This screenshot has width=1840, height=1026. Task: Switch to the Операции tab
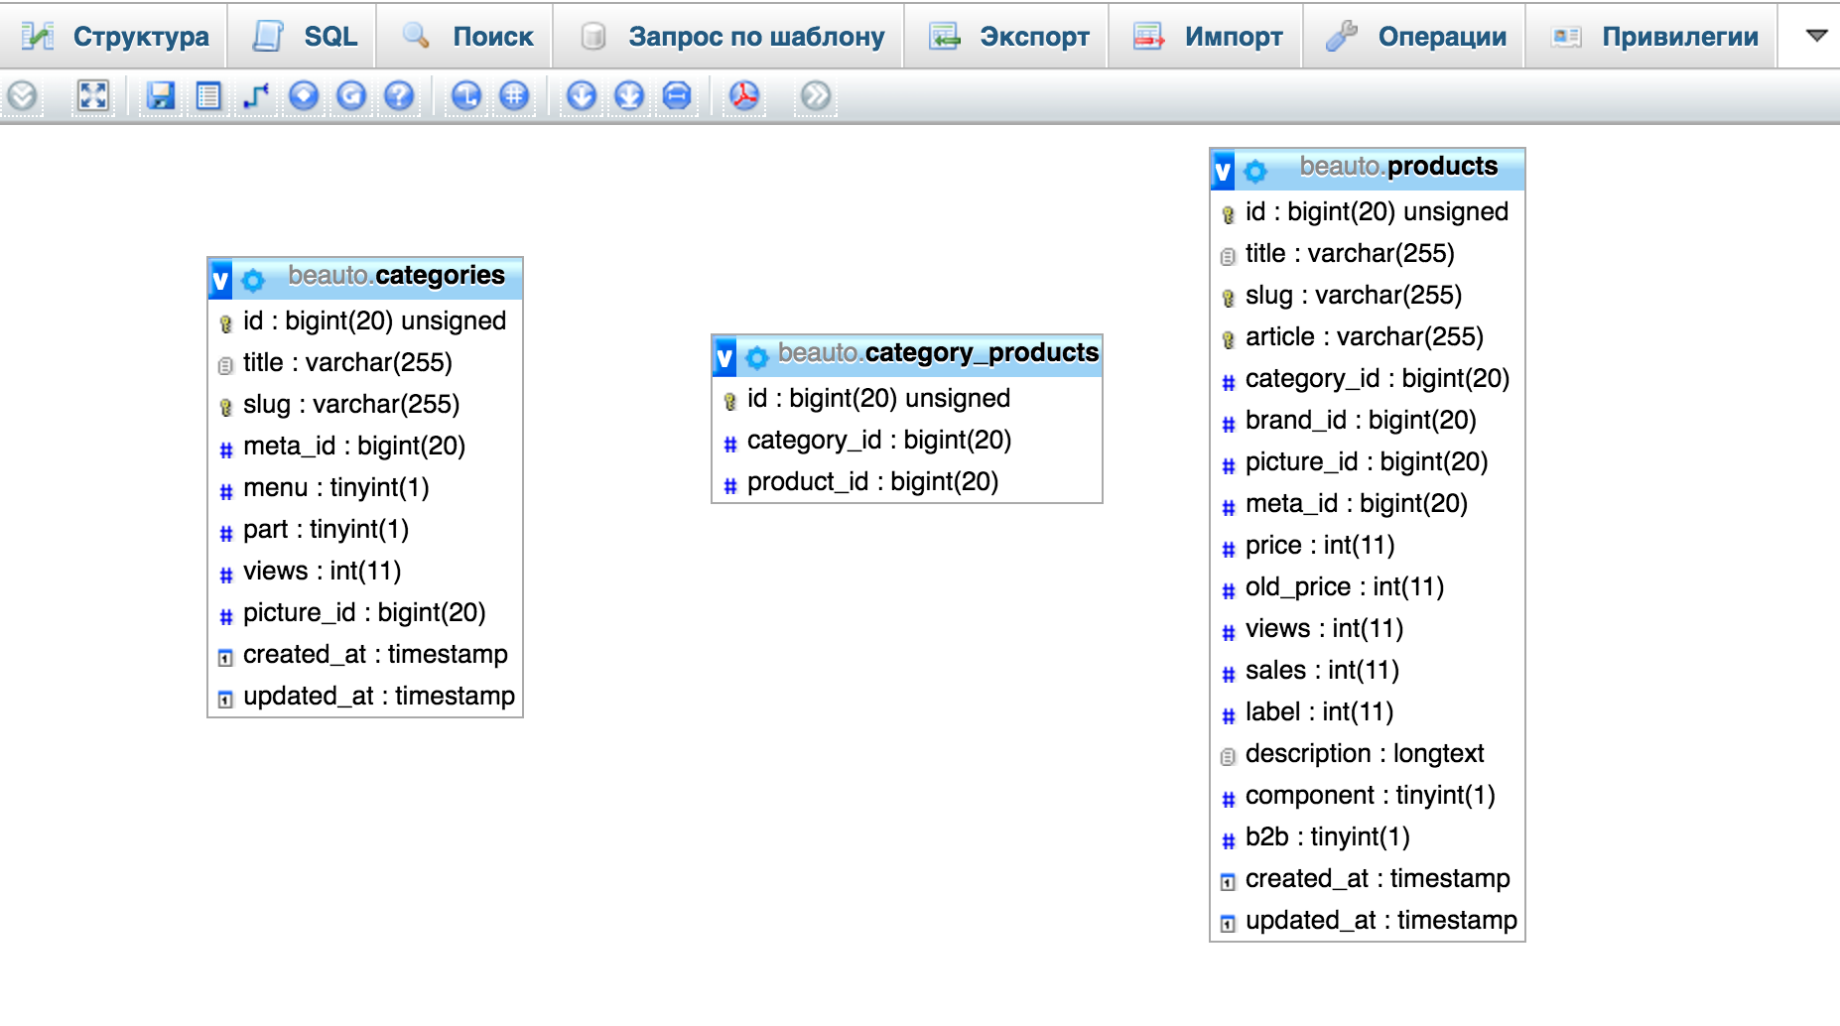1415,37
